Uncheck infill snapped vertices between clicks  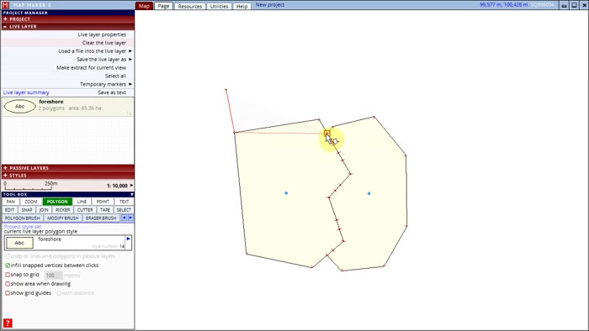[x=8, y=265]
